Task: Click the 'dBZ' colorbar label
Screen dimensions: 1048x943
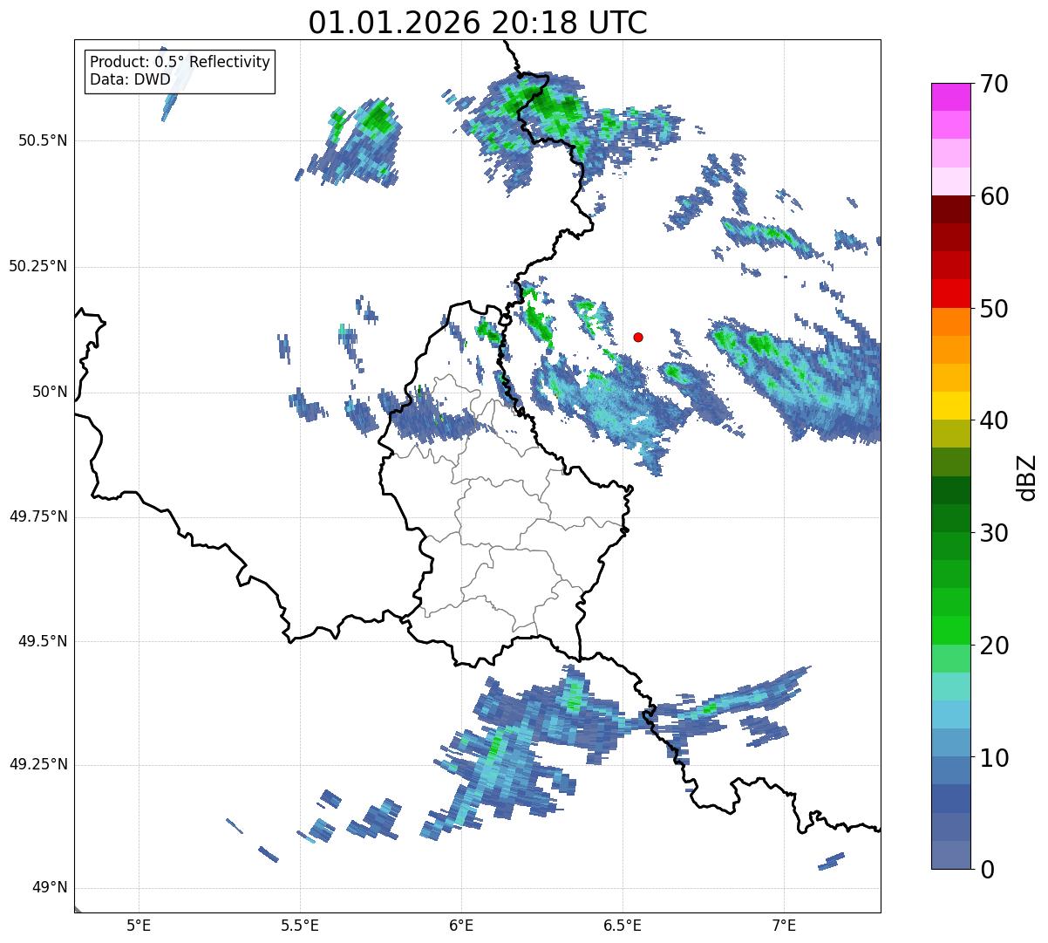Action: click(x=1027, y=476)
